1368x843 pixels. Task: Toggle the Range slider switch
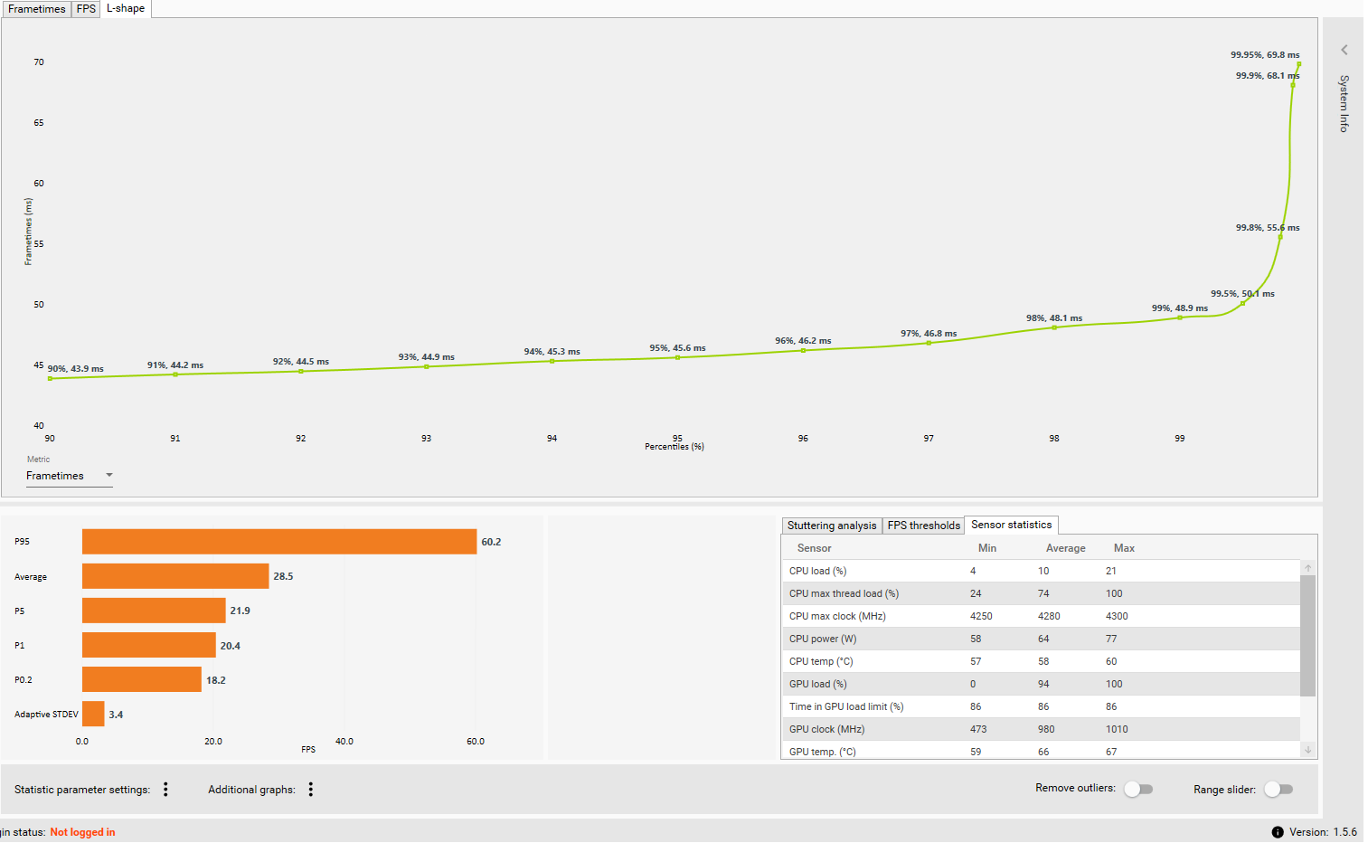tap(1278, 789)
